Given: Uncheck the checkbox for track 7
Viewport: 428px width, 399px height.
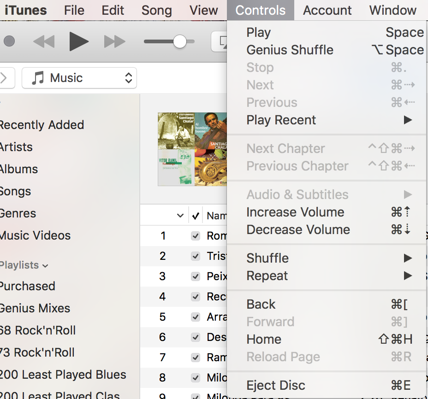Looking at the screenshot, I should [196, 357].
